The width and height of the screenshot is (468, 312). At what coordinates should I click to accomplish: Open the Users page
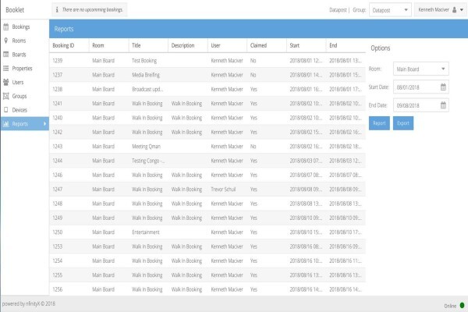[25, 82]
